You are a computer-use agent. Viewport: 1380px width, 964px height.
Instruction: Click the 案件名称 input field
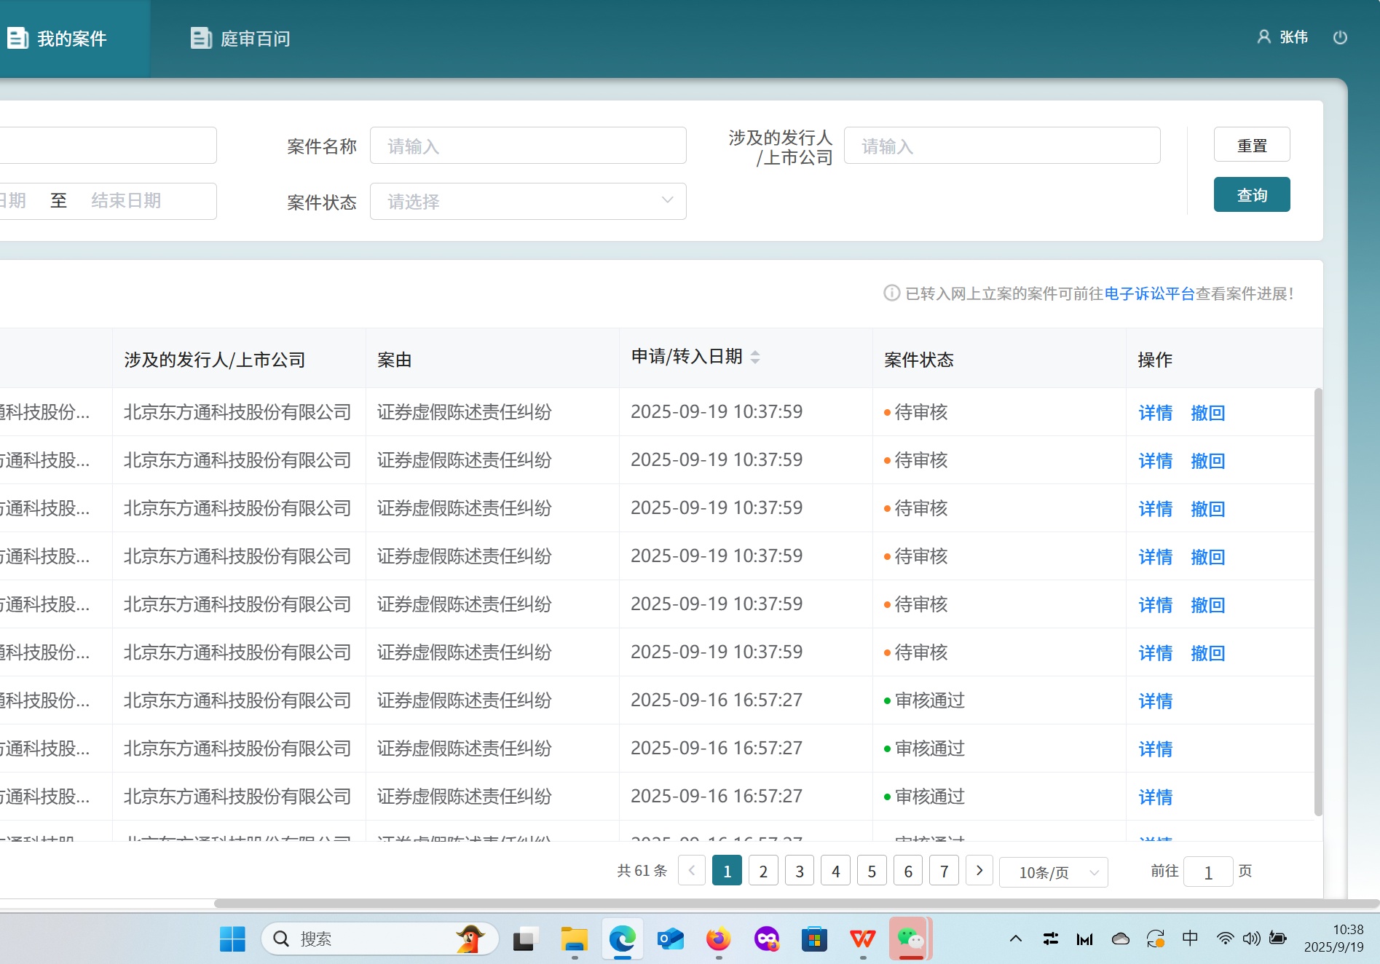coord(528,146)
